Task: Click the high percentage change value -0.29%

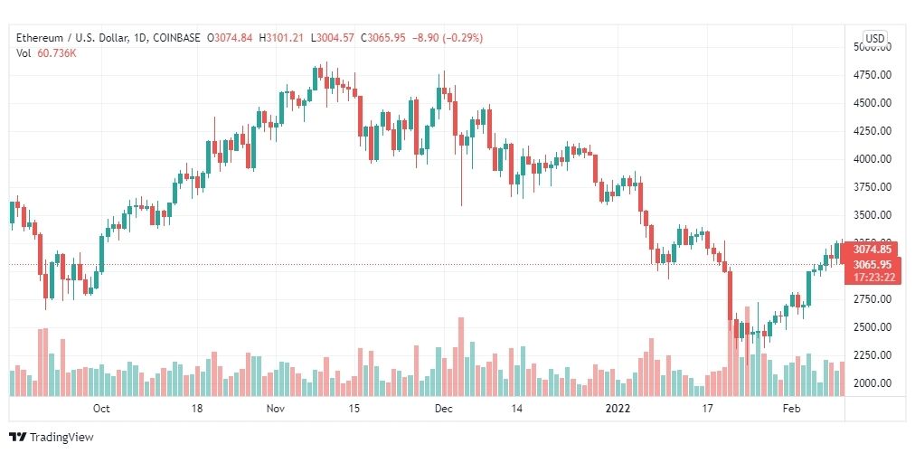Action: [x=463, y=38]
